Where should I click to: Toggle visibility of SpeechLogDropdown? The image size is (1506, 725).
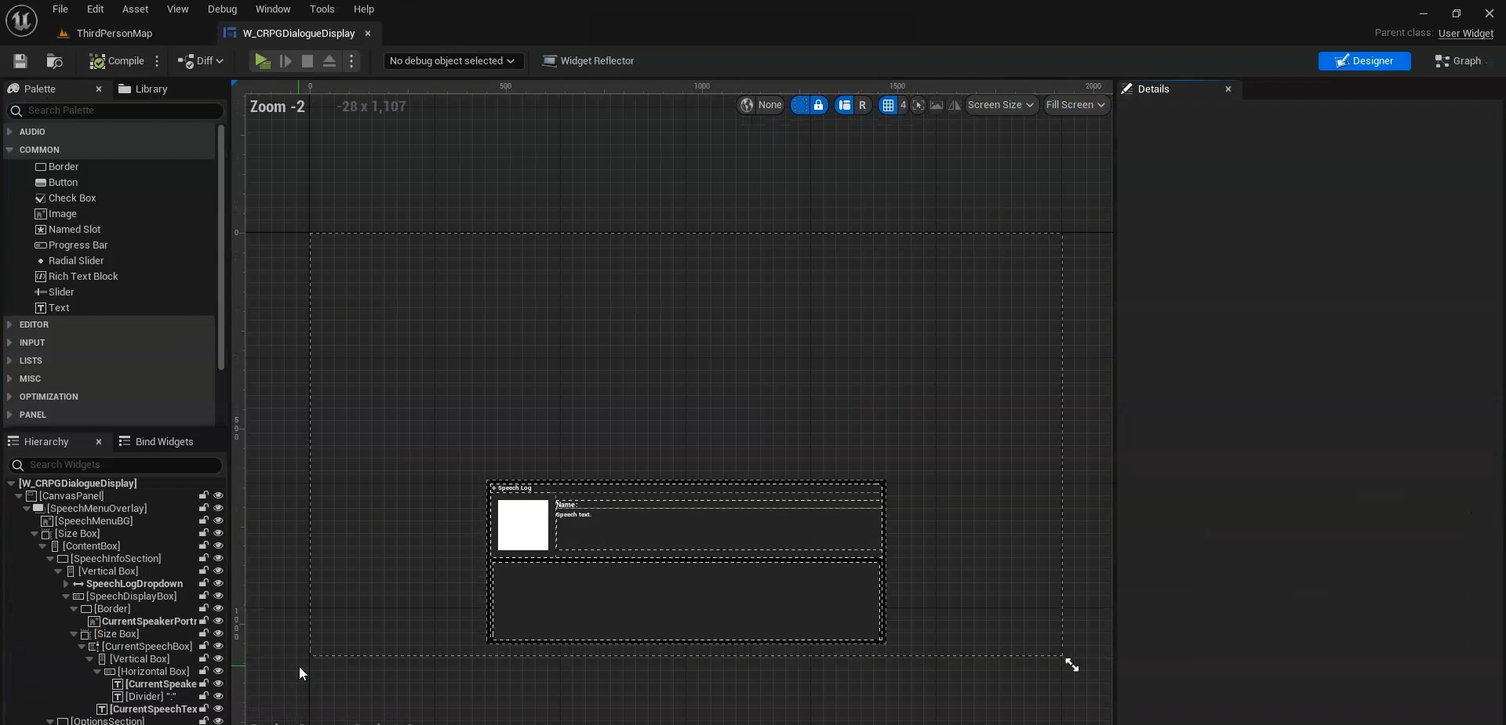(x=218, y=584)
